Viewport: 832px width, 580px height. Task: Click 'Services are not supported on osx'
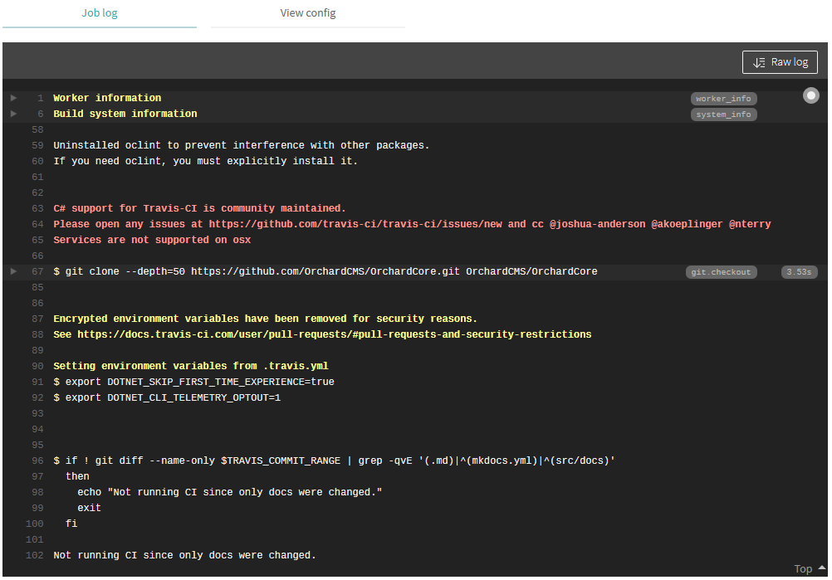coord(152,240)
